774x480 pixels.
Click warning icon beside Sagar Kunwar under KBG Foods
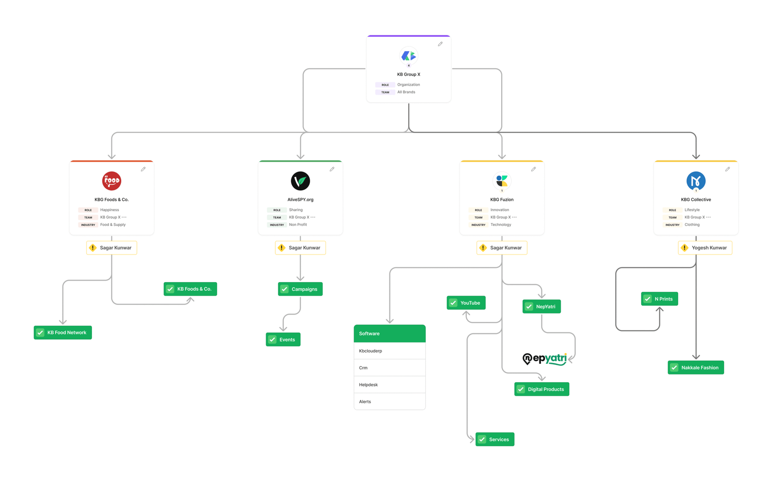coord(93,248)
